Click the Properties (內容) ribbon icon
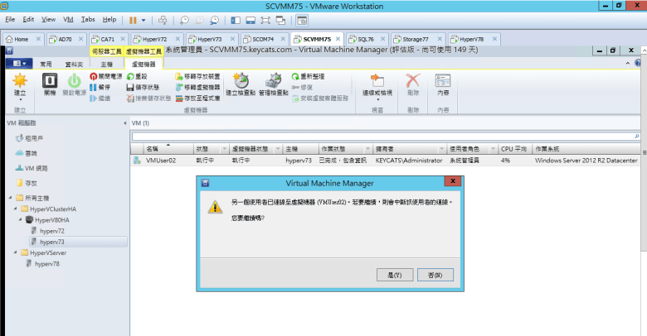The height and width of the screenshot is (336, 647). pyautogui.click(x=443, y=81)
